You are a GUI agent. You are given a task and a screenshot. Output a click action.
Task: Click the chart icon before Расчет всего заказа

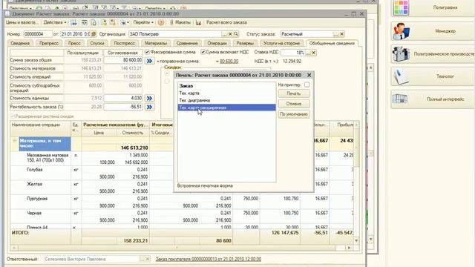click(x=198, y=22)
